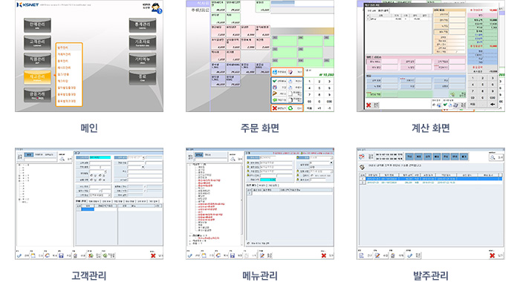Click pencil edit icon in 메뉴관리 toolbar
Screen dimensions: 520x282
[262, 255]
